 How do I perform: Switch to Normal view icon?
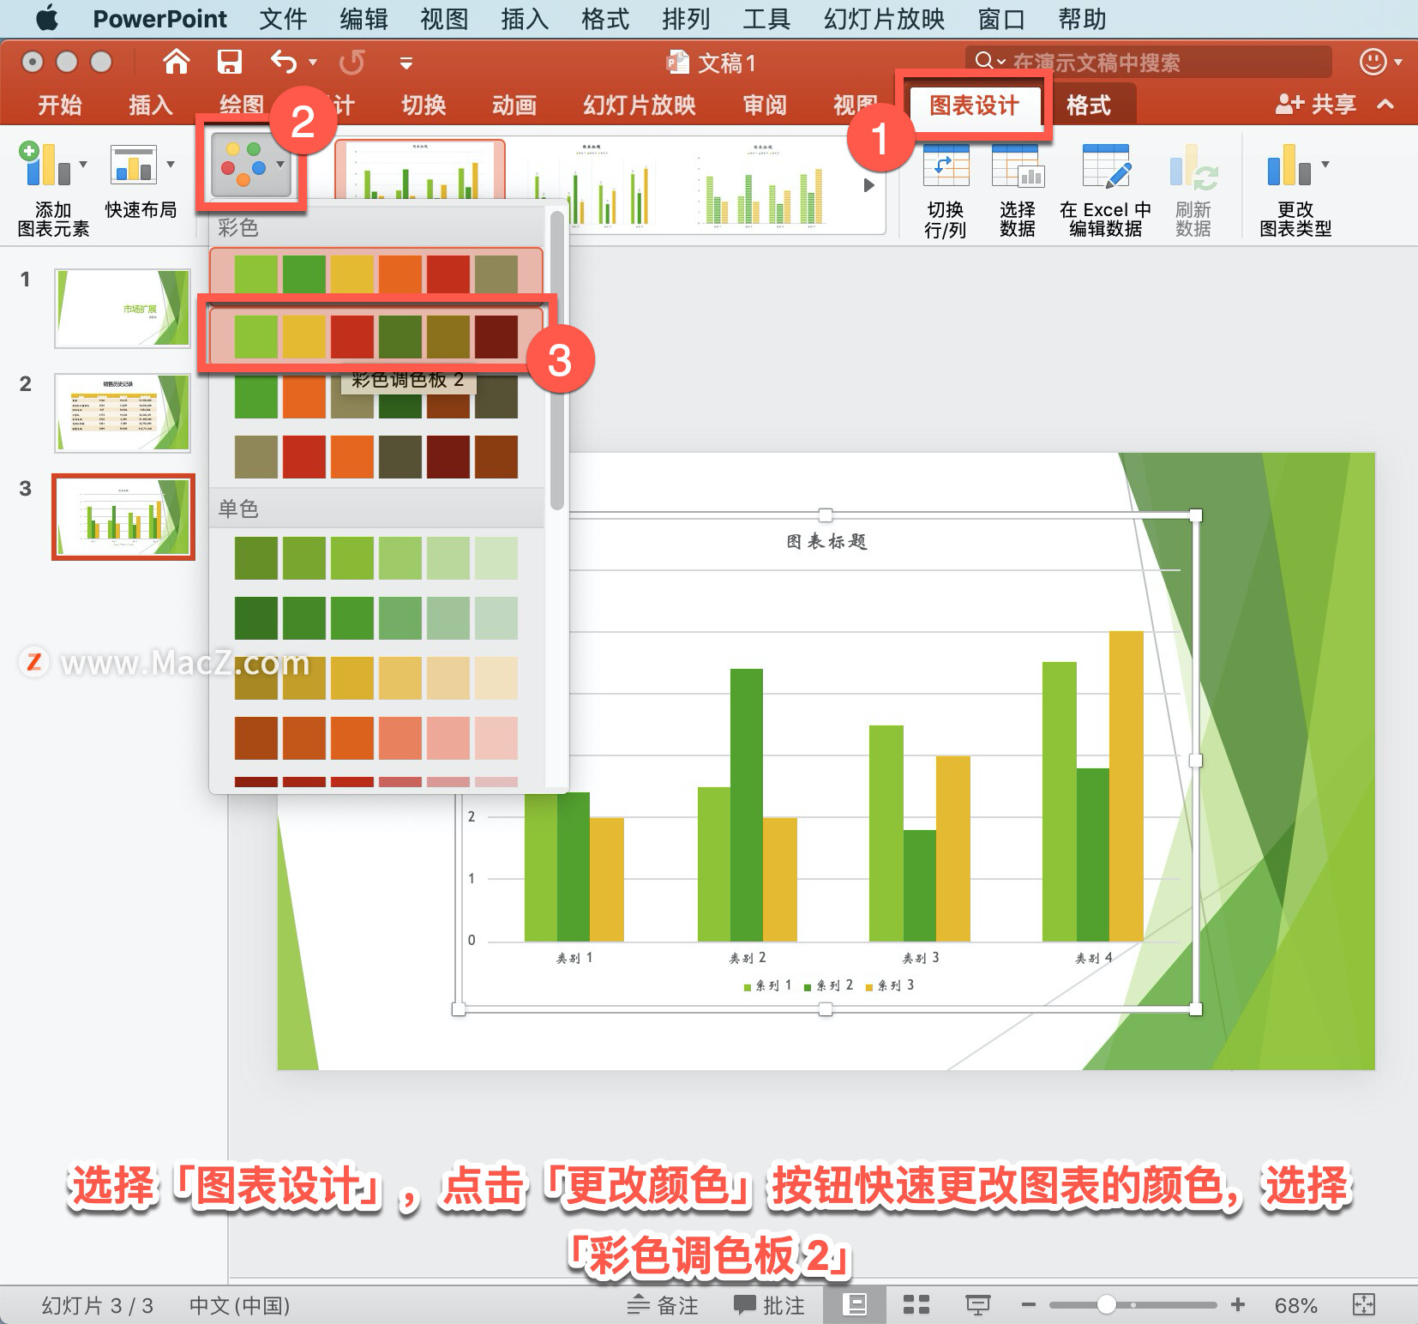855,1305
